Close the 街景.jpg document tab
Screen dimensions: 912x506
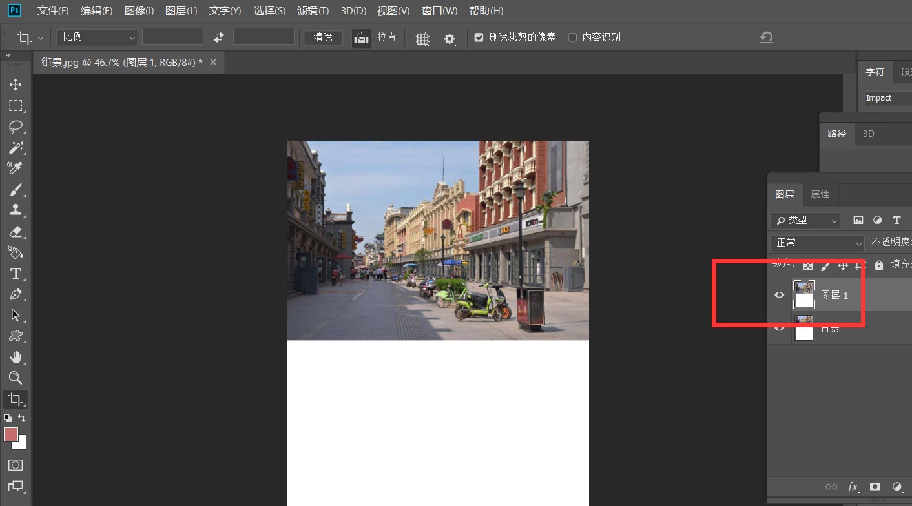tap(213, 63)
